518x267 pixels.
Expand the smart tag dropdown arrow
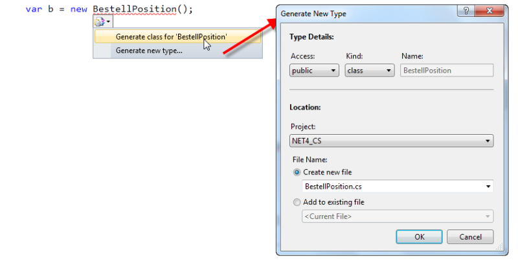(109, 22)
